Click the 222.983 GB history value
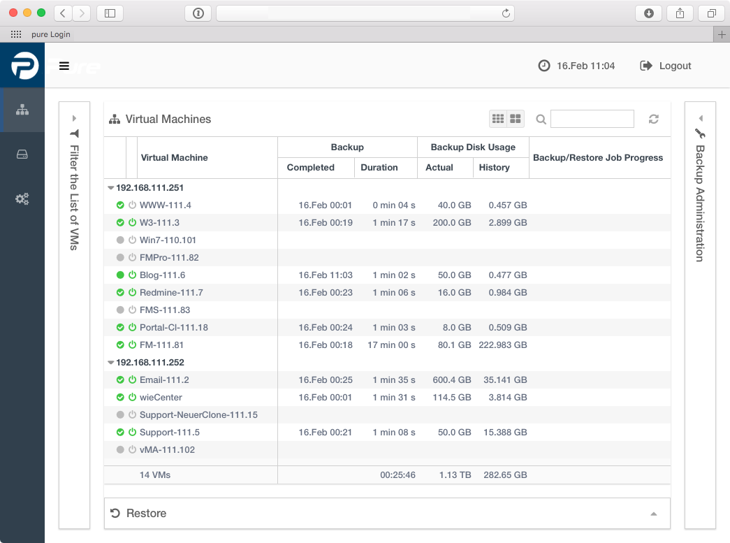 tap(503, 345)
